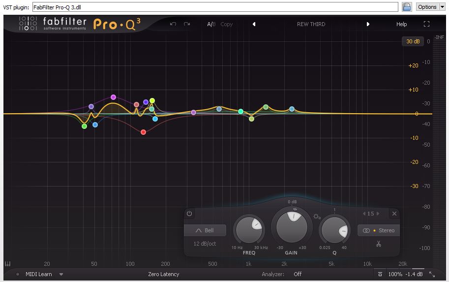Select the pink-magenta band dot near 70 Hz
Screen dimensions: 449x282
click(113, 97)
